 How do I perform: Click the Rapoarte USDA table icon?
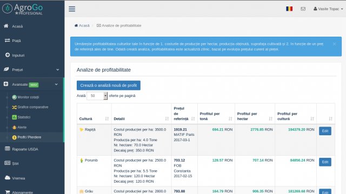pos(7,149)
